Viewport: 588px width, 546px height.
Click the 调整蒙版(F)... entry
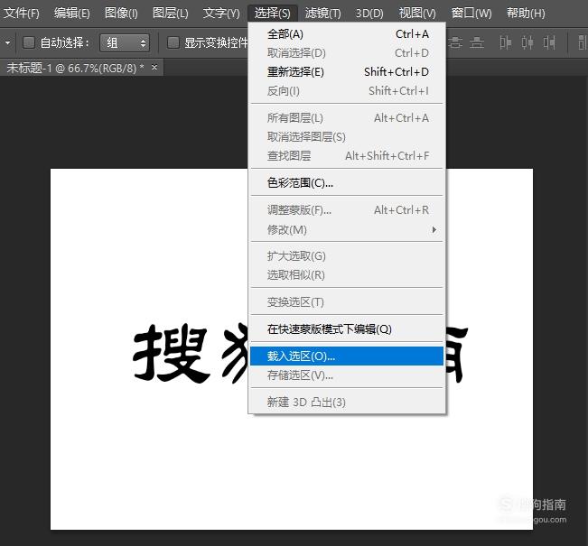(x=347, y=210)
